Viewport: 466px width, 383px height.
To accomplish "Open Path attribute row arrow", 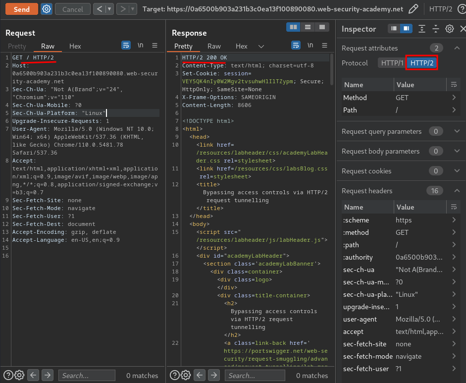I will click(454, 110).
